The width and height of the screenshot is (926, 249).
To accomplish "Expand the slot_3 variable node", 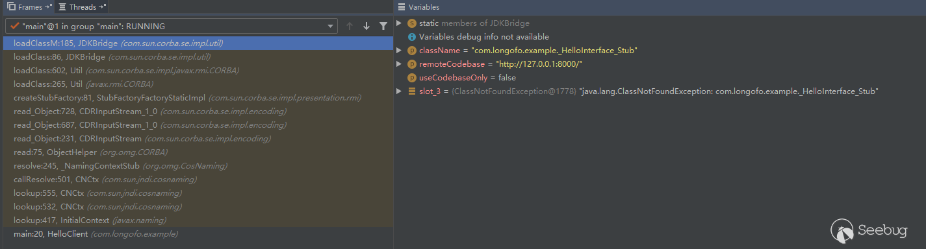I will click(x=399, y=91).
